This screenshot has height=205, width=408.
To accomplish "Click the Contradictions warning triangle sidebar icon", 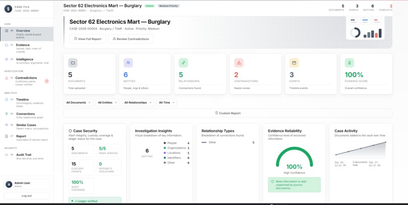I will pos(7,78).
